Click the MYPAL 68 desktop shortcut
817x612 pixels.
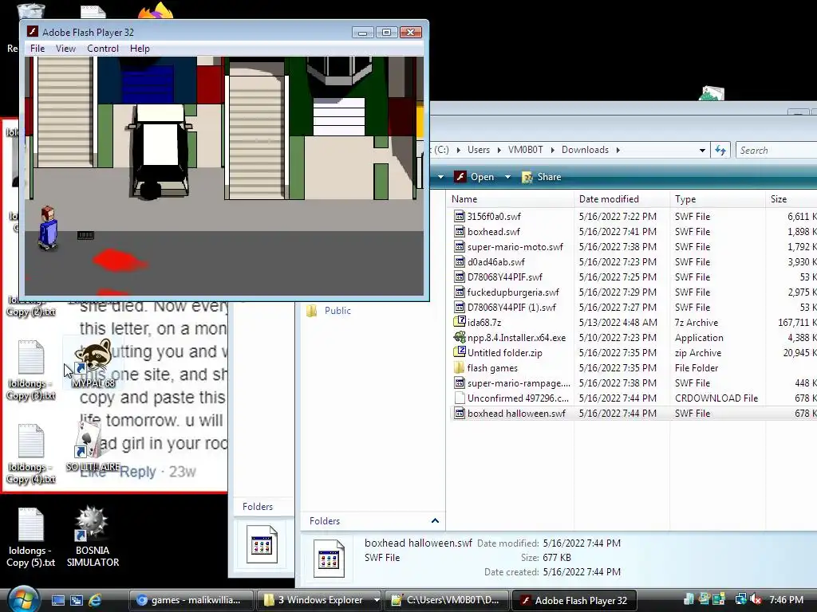[x=93, y=363]
